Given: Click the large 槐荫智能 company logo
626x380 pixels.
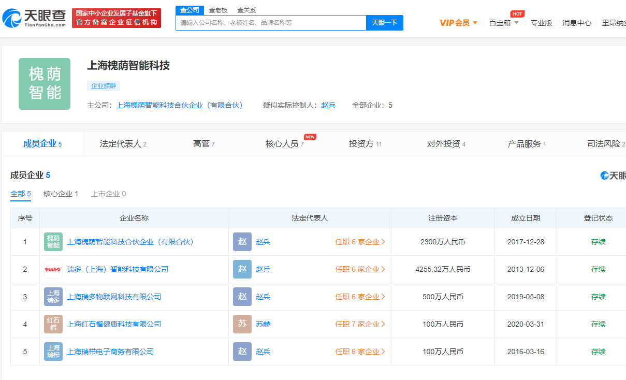Looking at the screenshot, I should pyautogui.click(x=45, y=84).
